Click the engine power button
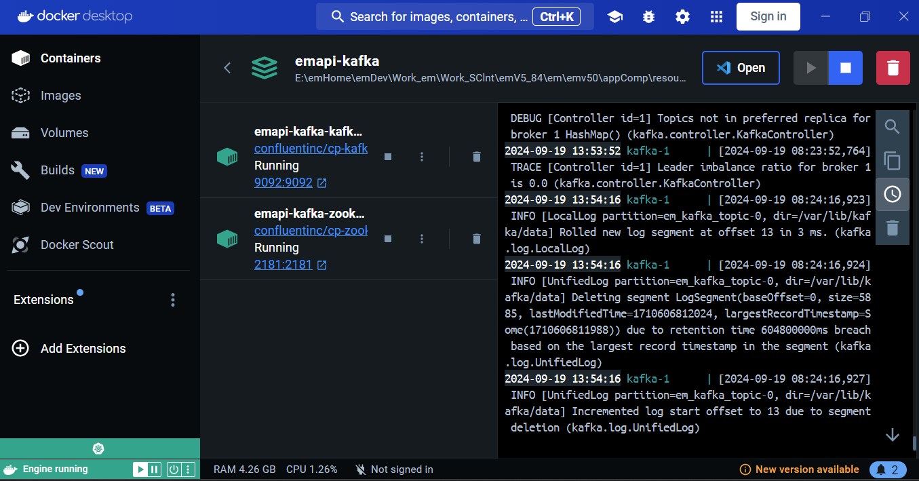The image size is (919, 481). point(174,469)
